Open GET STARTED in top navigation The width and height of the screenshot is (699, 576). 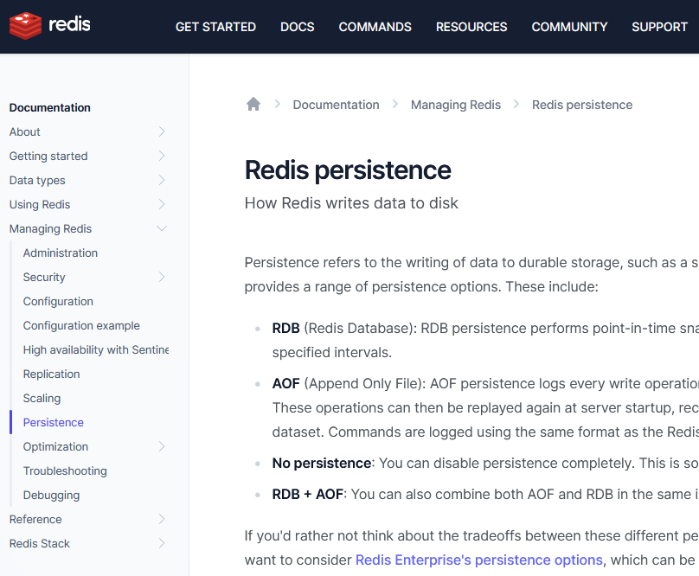click(x=215, y=27)
